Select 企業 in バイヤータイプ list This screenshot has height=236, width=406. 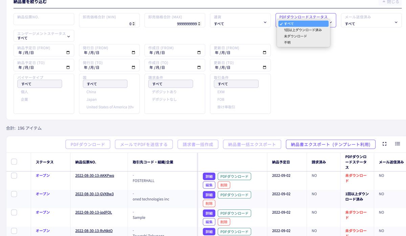click(40, 99)
